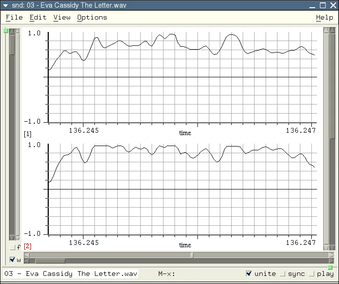
Task: Disable the unite channels checkbox
Action: (248, 273)
